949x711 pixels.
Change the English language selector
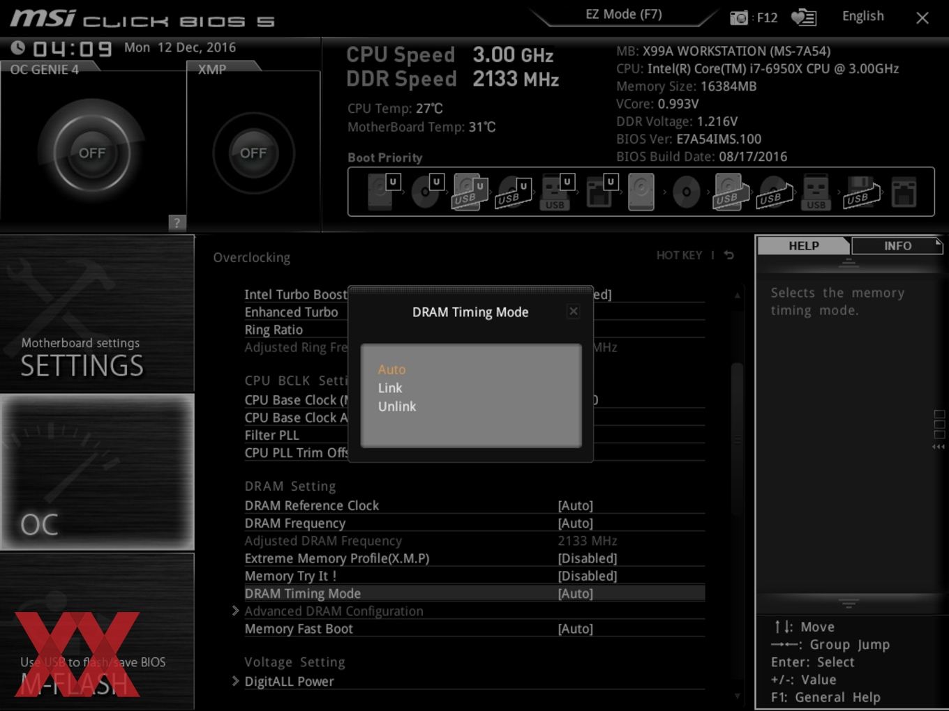click(862, 16)
